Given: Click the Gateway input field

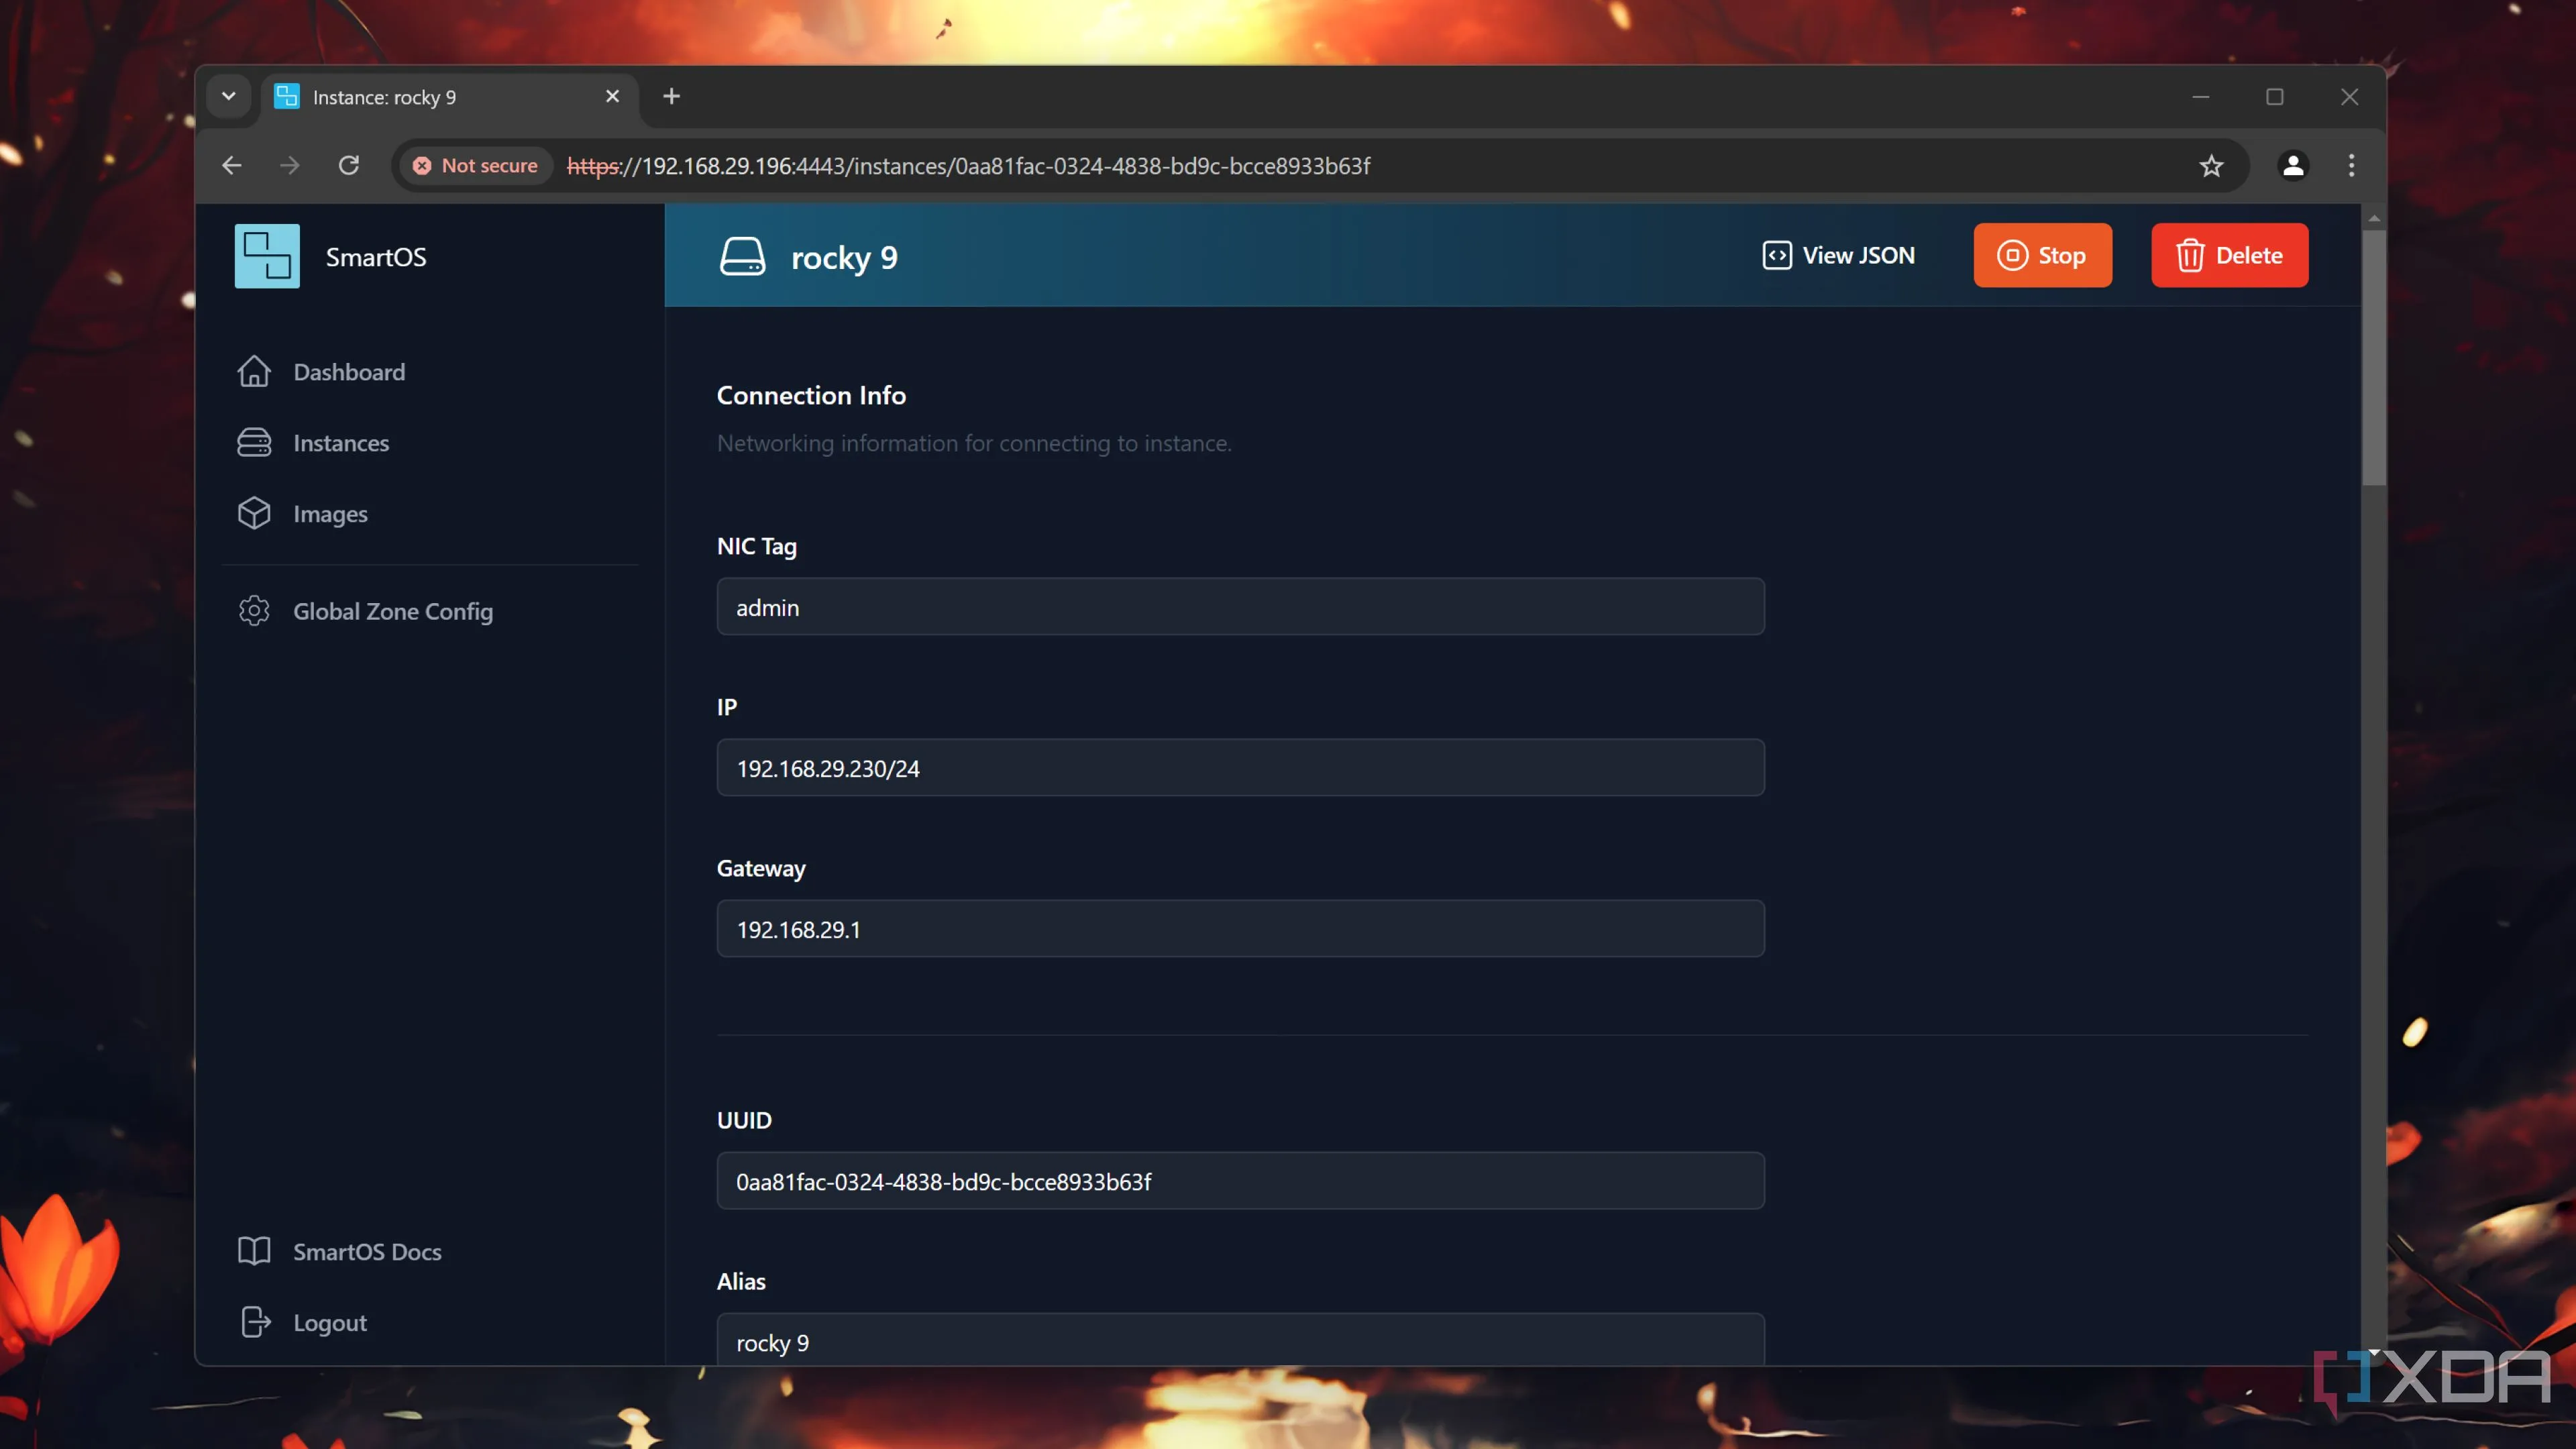Looking at the screenshot, I should pos(1240,929).
